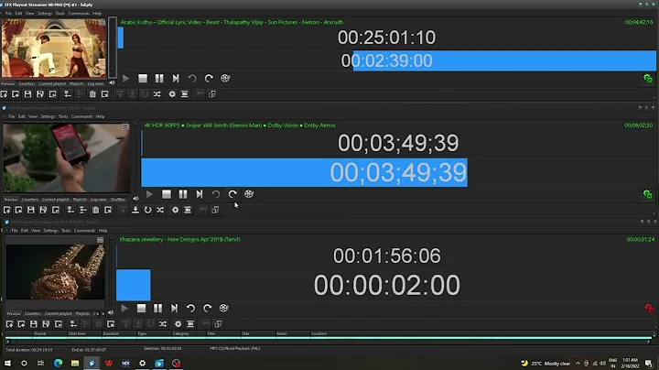Click the Windows Start button

7,363
